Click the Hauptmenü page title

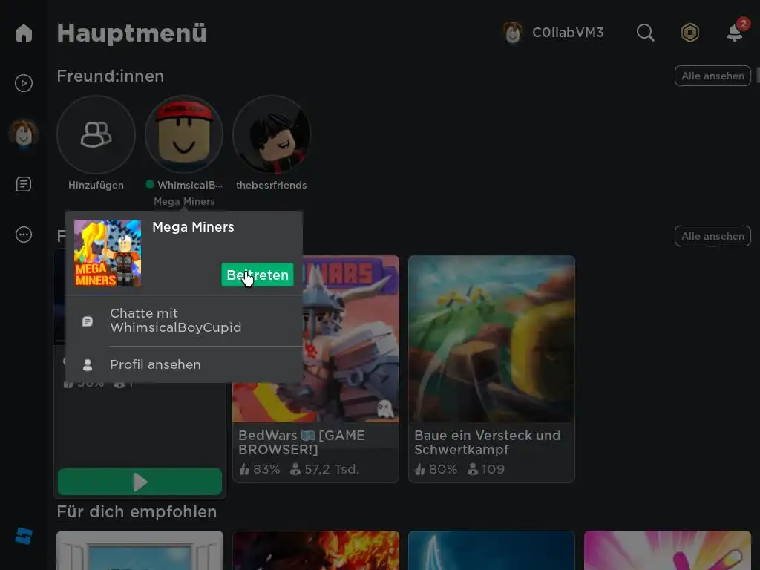click(x=132, y=33)
